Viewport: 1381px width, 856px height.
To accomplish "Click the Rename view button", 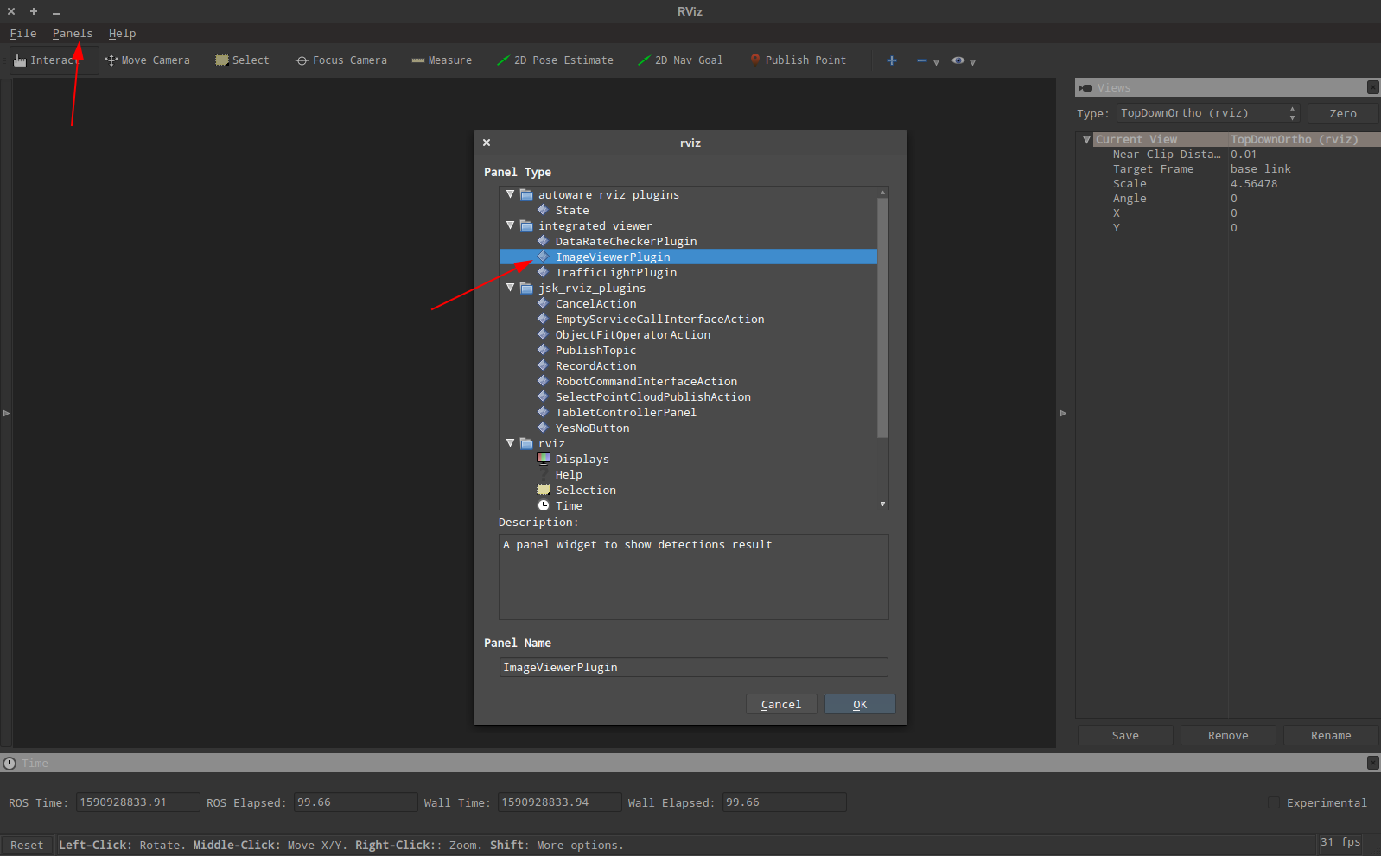I will [1331, 736].
